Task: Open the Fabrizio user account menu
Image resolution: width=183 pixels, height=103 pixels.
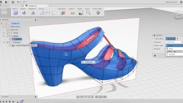Action: click(x=171, y=2)
